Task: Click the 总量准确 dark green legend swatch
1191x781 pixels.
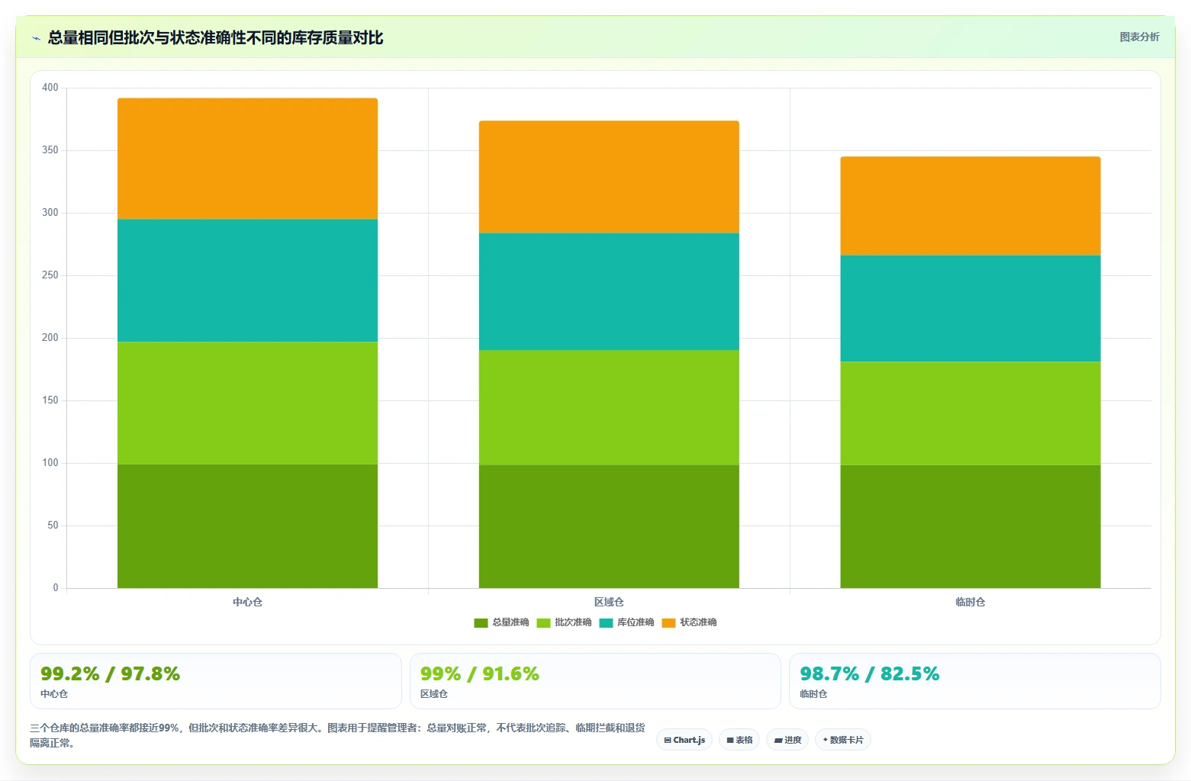Action: (481, 623)
